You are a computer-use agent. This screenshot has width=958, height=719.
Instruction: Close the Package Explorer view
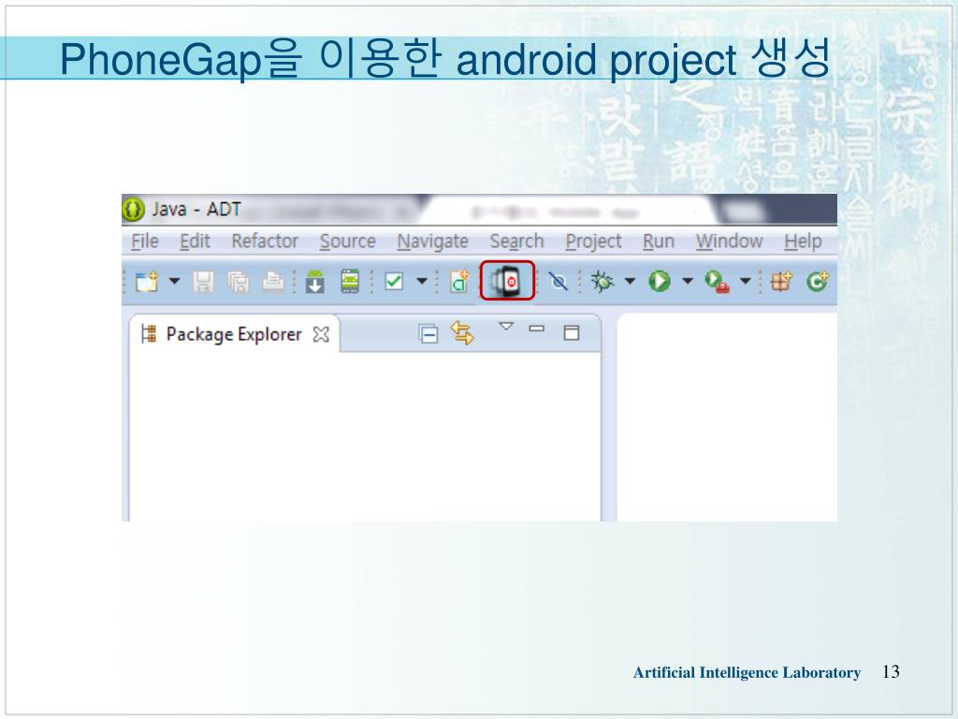321,334
